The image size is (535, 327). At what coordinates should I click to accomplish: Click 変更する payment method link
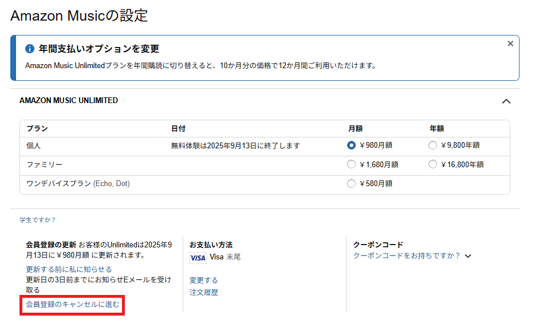pyautogui.click(x=204, y=280)
